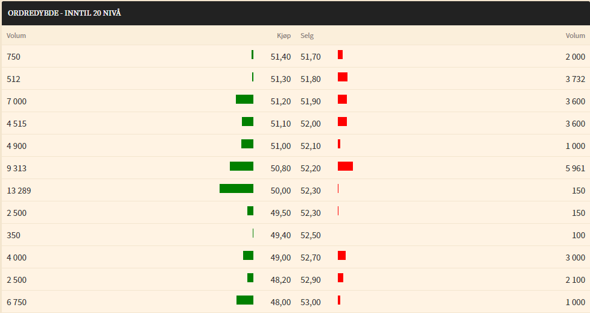
Task: Select the sell price 51,80
Action: [x=311, y=79]
